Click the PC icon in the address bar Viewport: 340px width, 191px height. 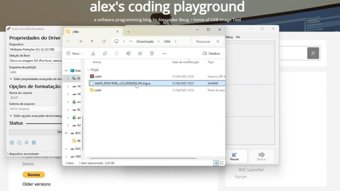pyautogui.click(x=117, y=41)
